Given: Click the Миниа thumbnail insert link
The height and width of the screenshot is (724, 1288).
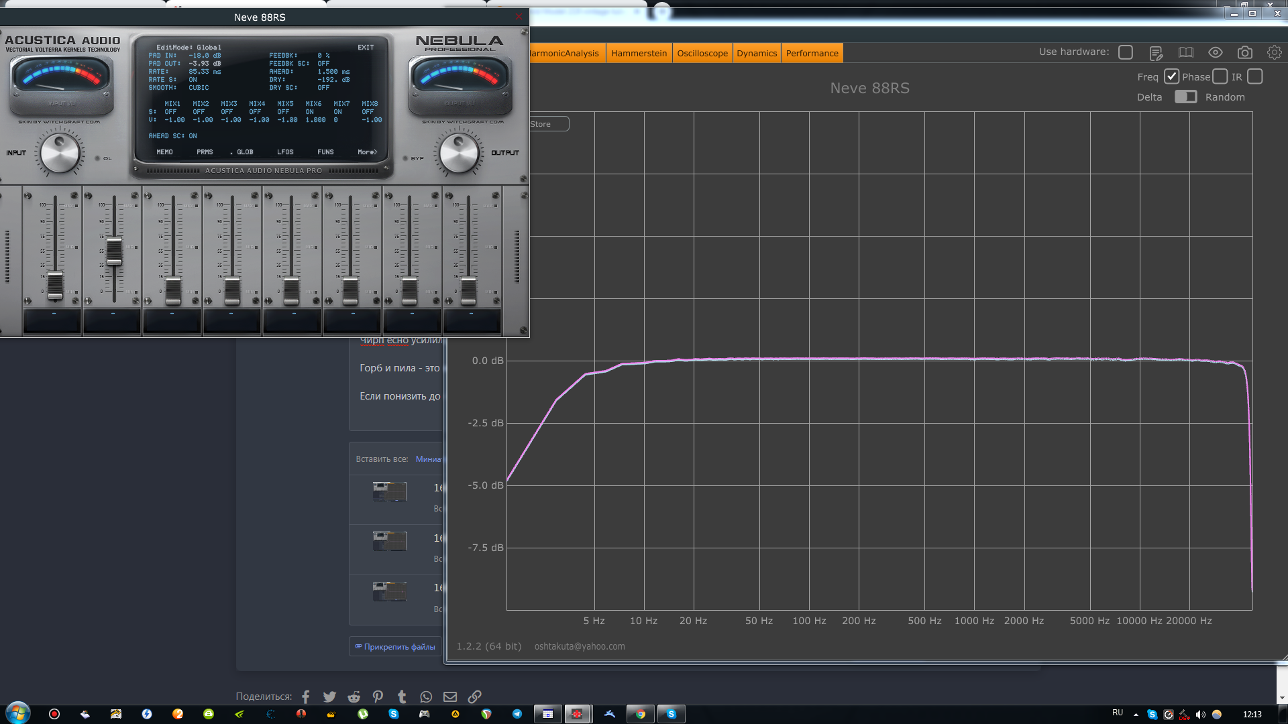Looking at the screenshot, I should (428, 459).
